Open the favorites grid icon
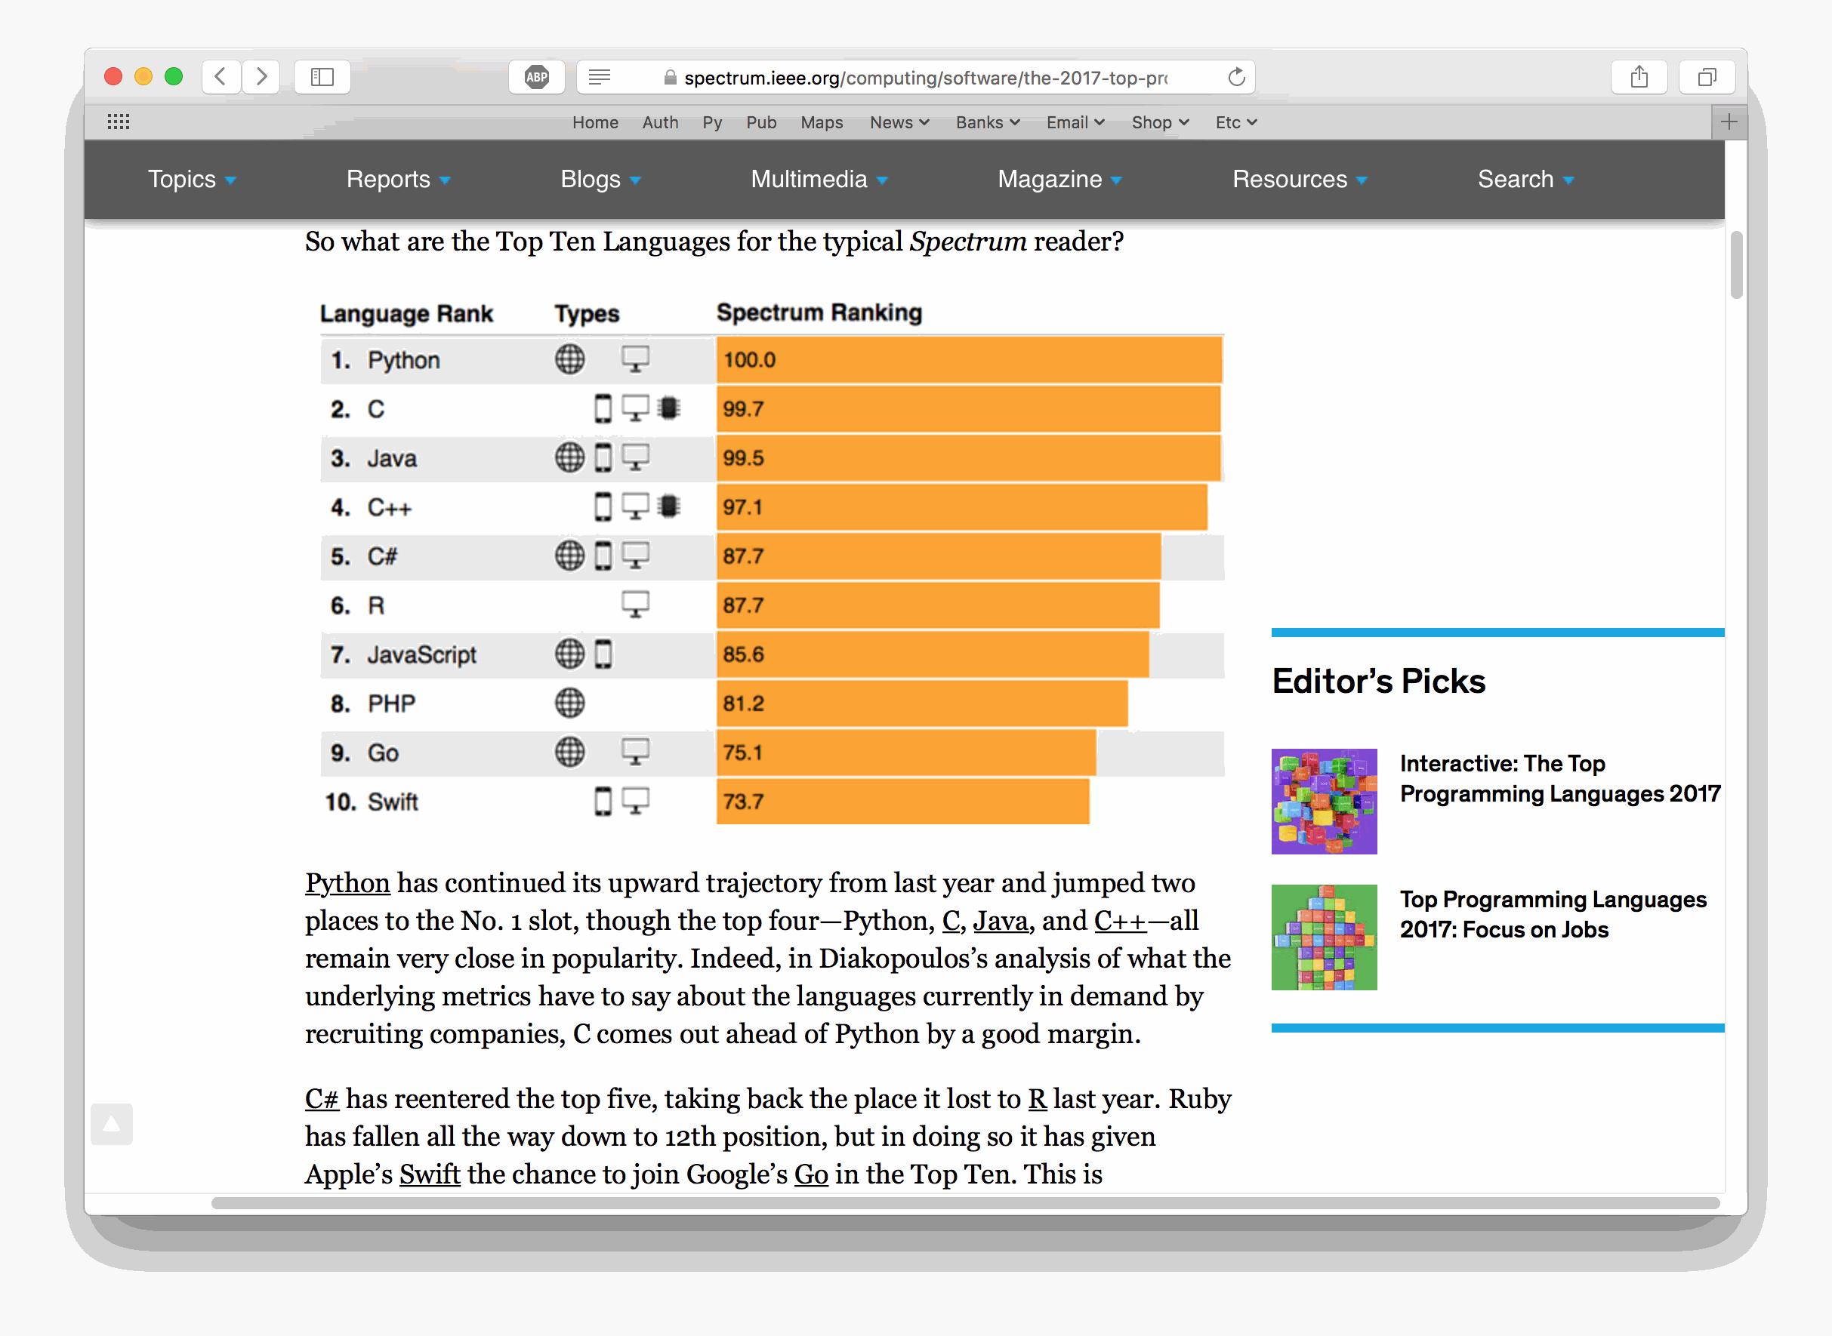The width and height of the screenshot is (1832, 1336). coord(118,122)
